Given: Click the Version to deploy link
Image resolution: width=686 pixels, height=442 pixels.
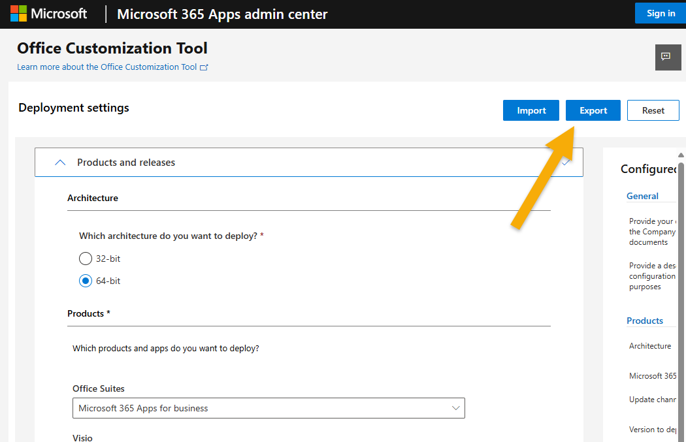Looking at the screenshot, I should [x=652, y=429].
